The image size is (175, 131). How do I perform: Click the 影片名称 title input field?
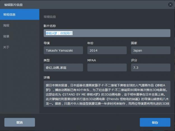(x=107, y=33)
